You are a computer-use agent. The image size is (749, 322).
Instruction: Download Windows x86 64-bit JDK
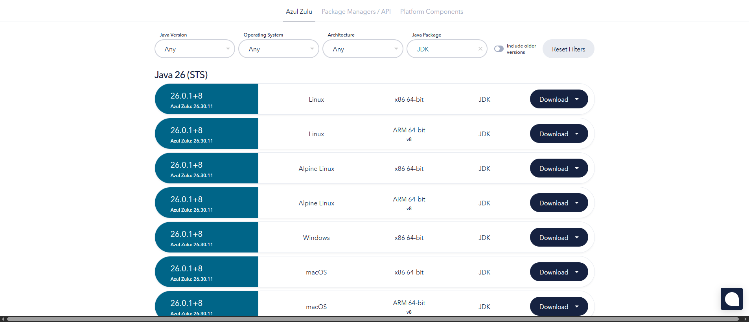coord(559,237)
